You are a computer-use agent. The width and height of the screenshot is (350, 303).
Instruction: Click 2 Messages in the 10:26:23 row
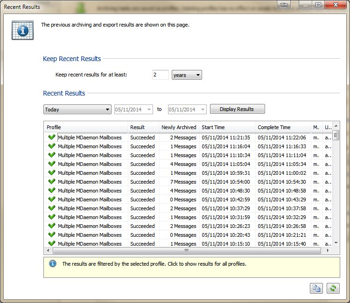[x=183, y=226]
